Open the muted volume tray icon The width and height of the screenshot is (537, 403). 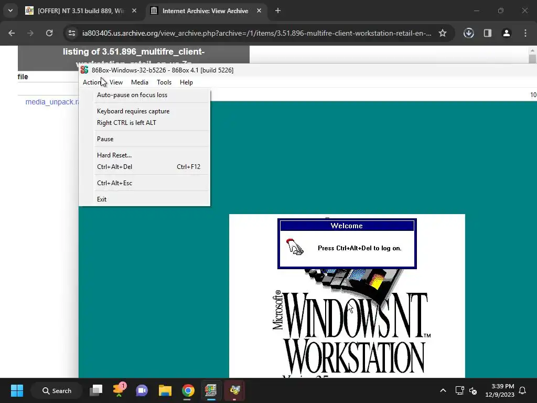tap(473, 390)
